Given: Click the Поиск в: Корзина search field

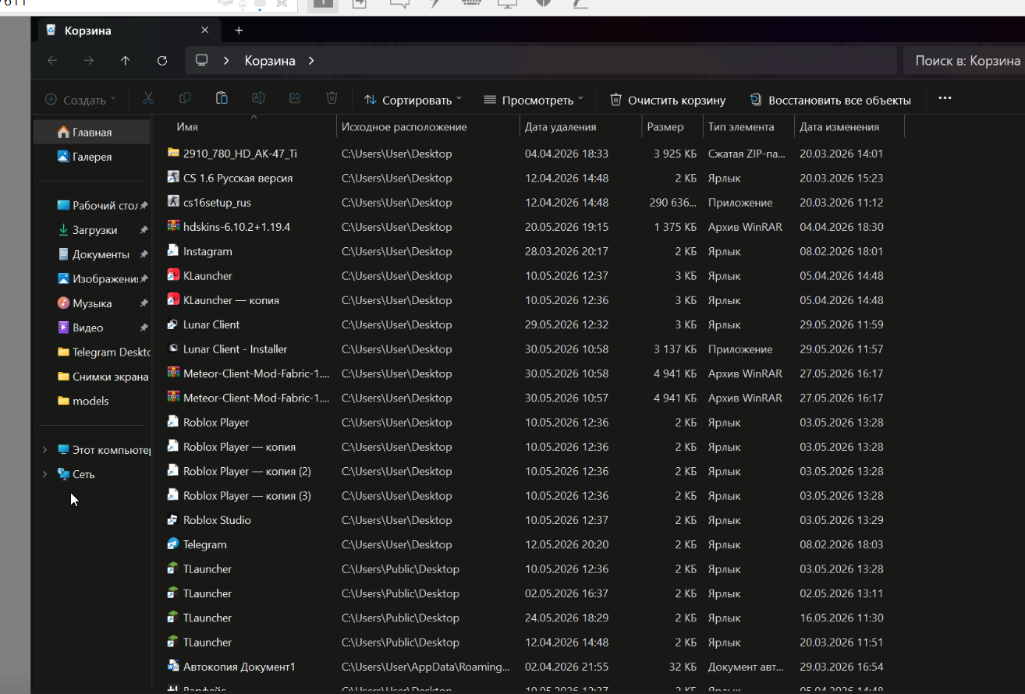Looking at the screenshot, I should tap(964, 61).
